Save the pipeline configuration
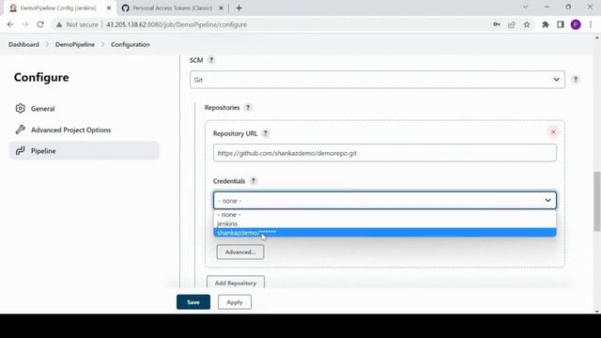 click(193, 302)
